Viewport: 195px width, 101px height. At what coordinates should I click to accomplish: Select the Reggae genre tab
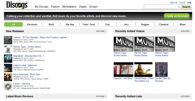(x=145, y=24)
